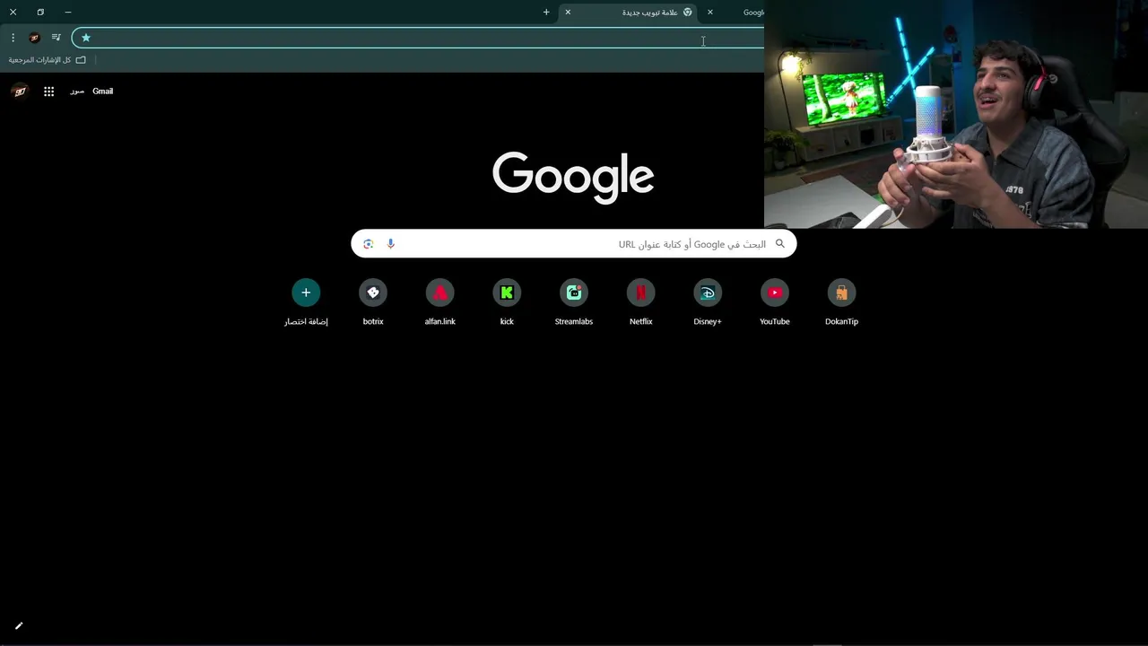Open the botrix shortcut
Image resolution: width=1148 pixels, height=646 pixels.
373,303
